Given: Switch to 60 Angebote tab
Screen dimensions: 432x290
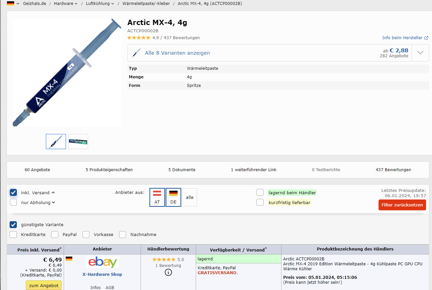Looking at the screenshot, I should click(37, 170).
